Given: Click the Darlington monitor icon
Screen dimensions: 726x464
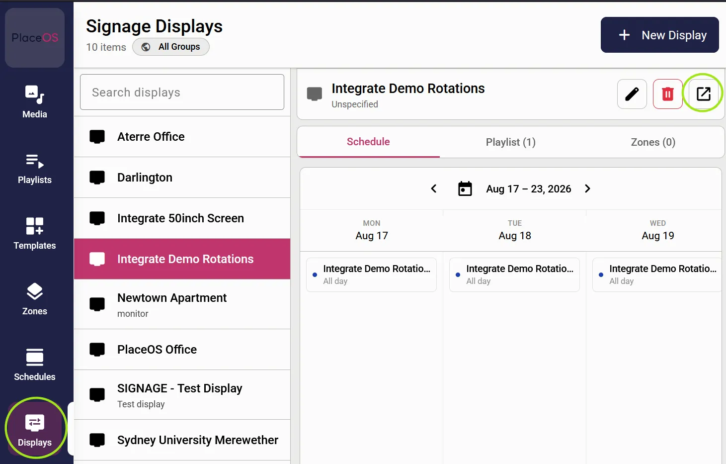Looking at the screenshot, I should pyautogui.click(x=97, y=178).
